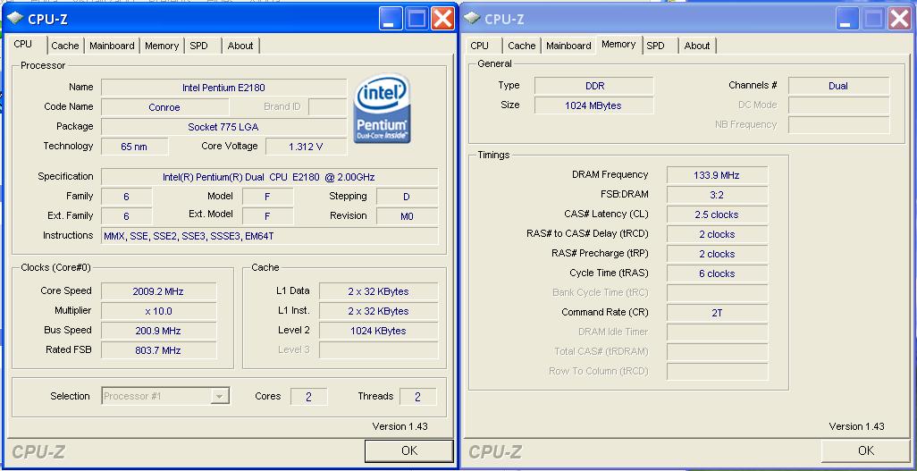917x471 pixels.
Task: Click the empty NB Frequency field
Action: (838, 125)
